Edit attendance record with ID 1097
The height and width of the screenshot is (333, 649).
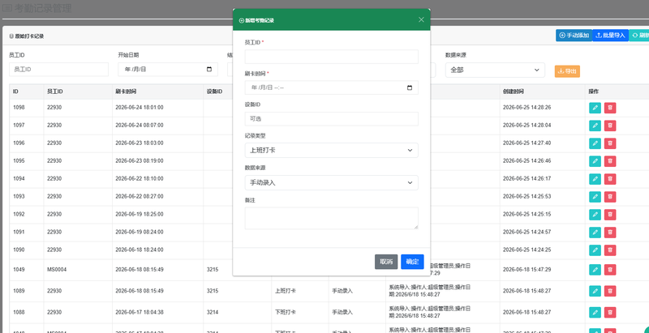[595, 126]
